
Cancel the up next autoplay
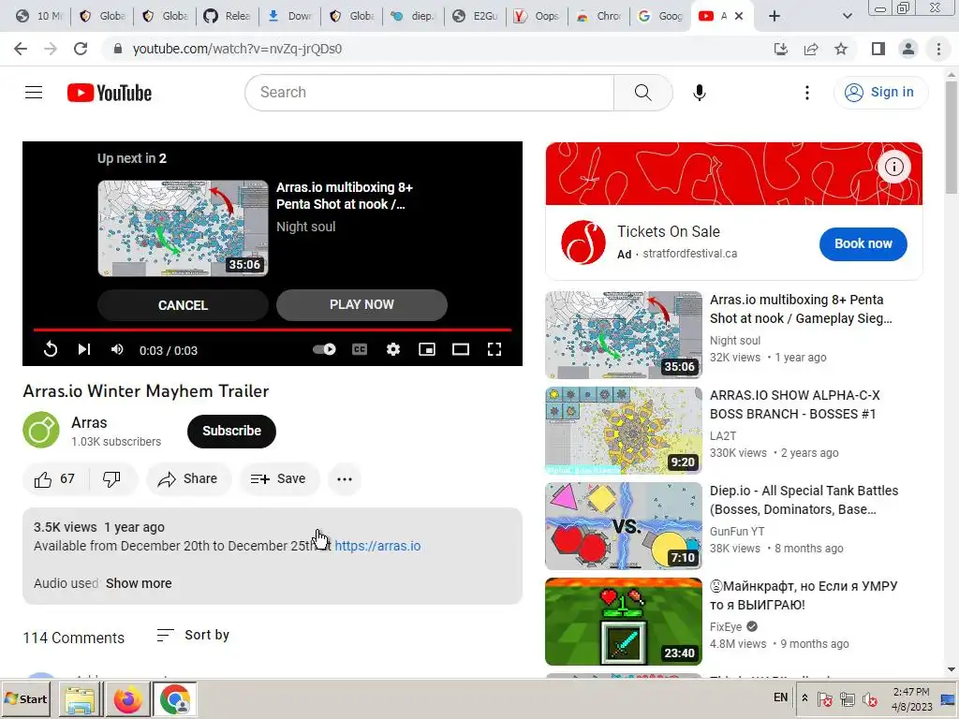(x=183, y=305)
